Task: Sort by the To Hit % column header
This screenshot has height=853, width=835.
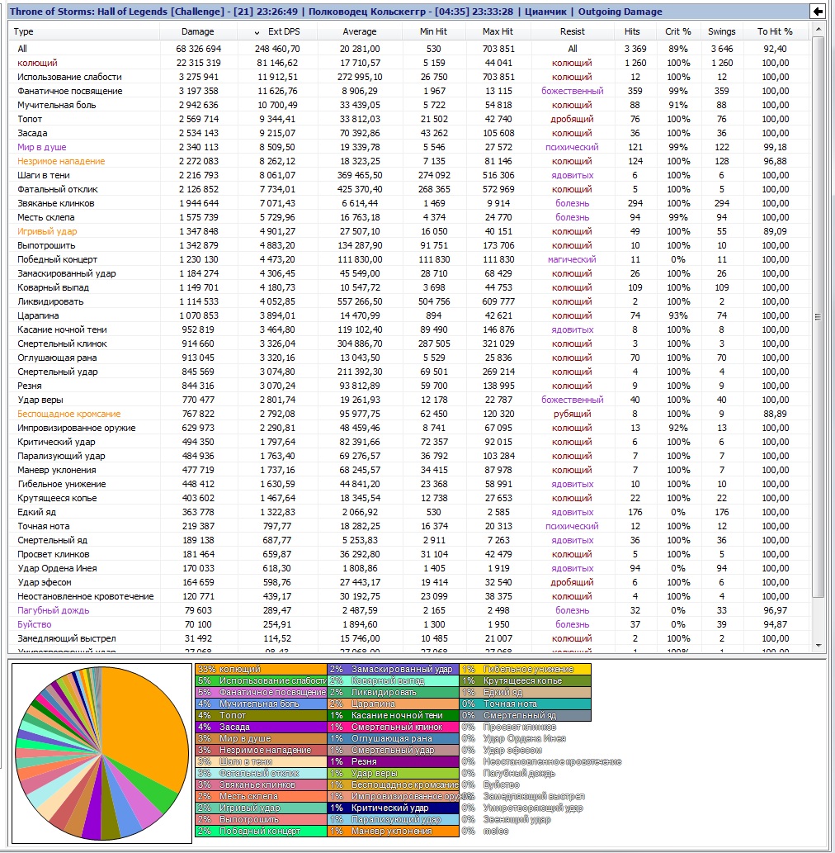Action: [x=776, y=31]
